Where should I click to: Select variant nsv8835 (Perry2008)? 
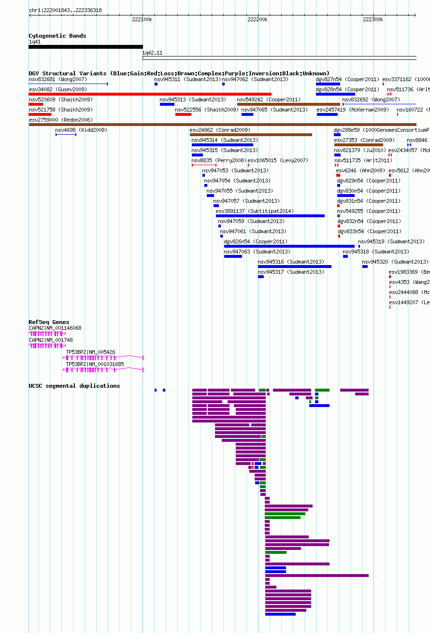pyautogui.click(x=219, y=160)
